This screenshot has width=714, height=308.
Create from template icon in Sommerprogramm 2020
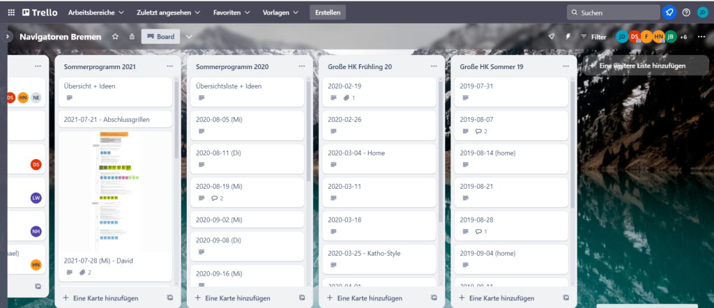(x=302, y=298)
